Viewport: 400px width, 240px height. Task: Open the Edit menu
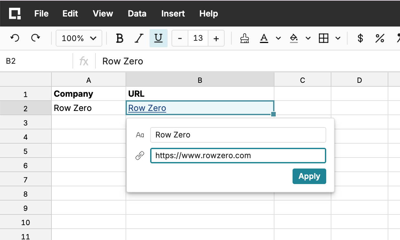click(70, 14)
